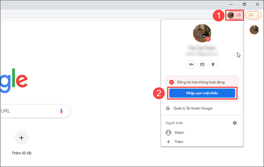
Task: Open the profile management gear icon
Action: click(x=235, y=123)
